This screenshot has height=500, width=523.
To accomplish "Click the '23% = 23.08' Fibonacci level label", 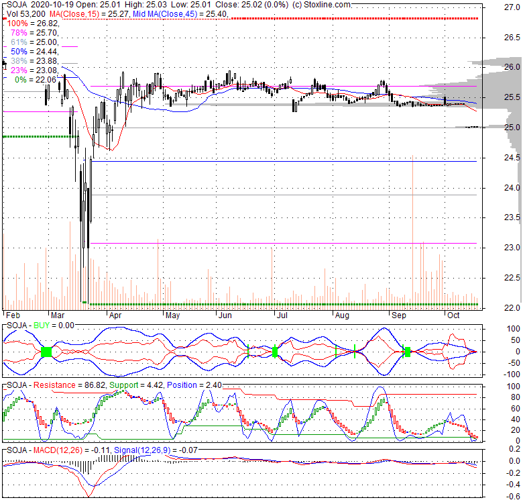I will [x=34, y=70].
